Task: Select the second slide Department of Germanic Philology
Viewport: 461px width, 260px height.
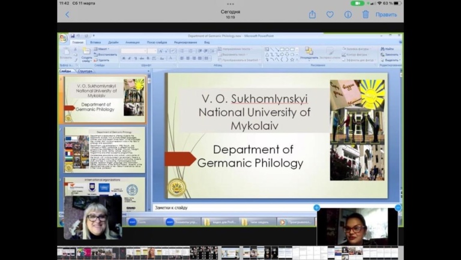Action: 104,150
